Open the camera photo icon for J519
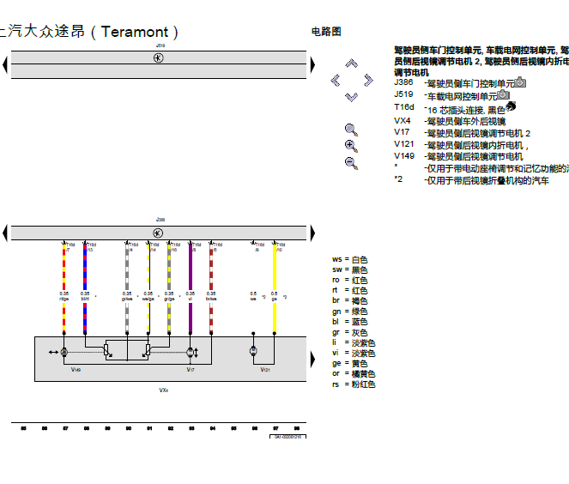Viewport: 569px width, 484px height. 503,94
